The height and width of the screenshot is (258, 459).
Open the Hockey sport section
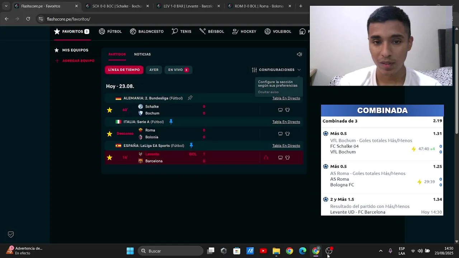click(244, 32)
